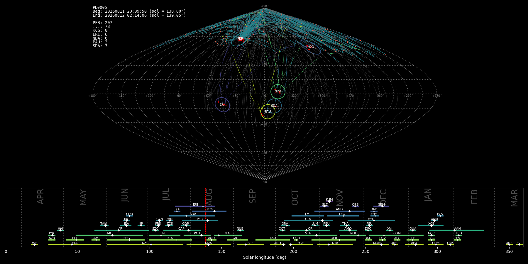This screenshot has height=264, width=528.
Task: Click the AUG month label
Action: 209,196
